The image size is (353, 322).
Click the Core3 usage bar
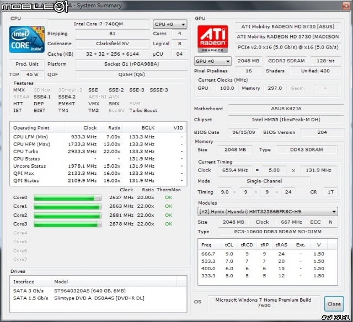pyautogui.click(x=67, y=224)
